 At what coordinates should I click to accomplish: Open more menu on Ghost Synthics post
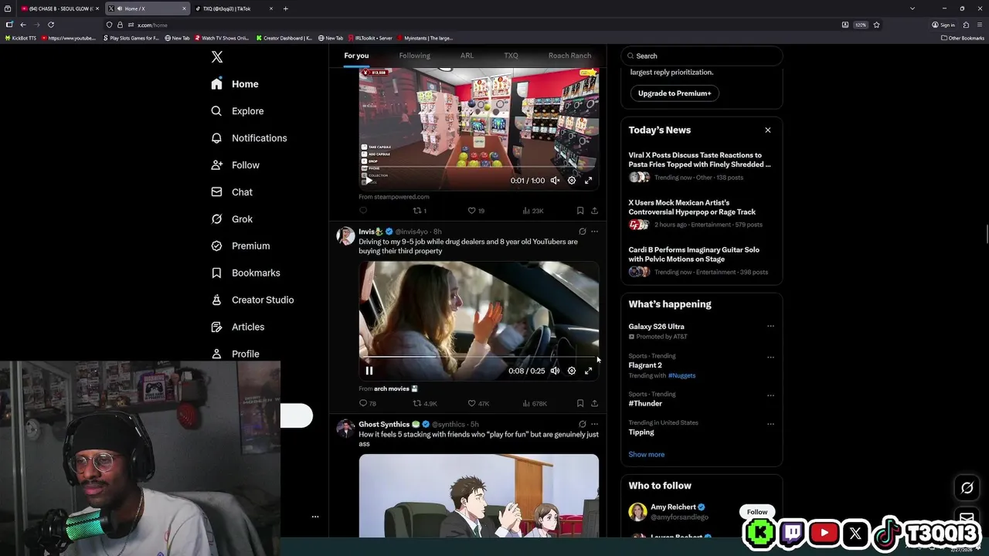(x=594, y=424)
